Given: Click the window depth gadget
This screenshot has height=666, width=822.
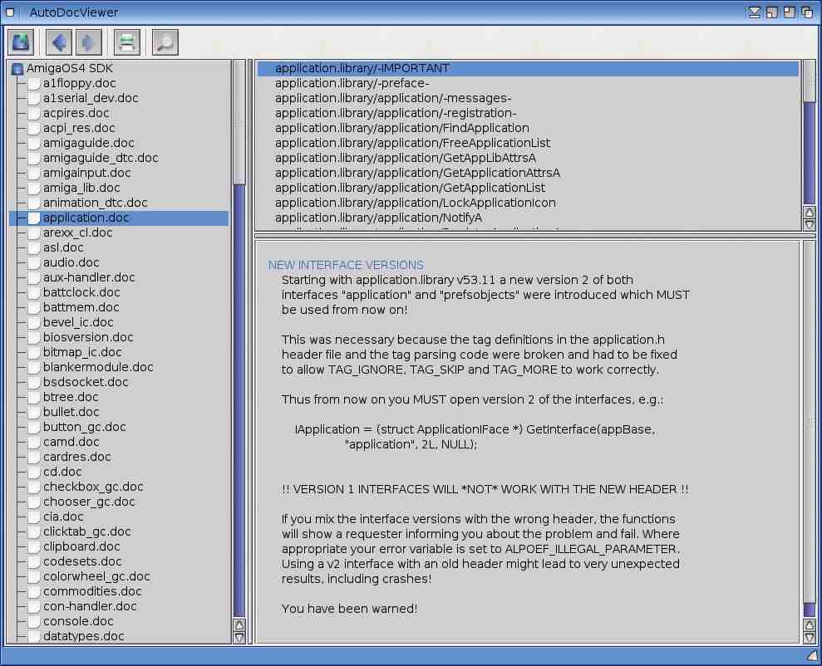Looking at the screenshot, I should [x=806, y=12].
